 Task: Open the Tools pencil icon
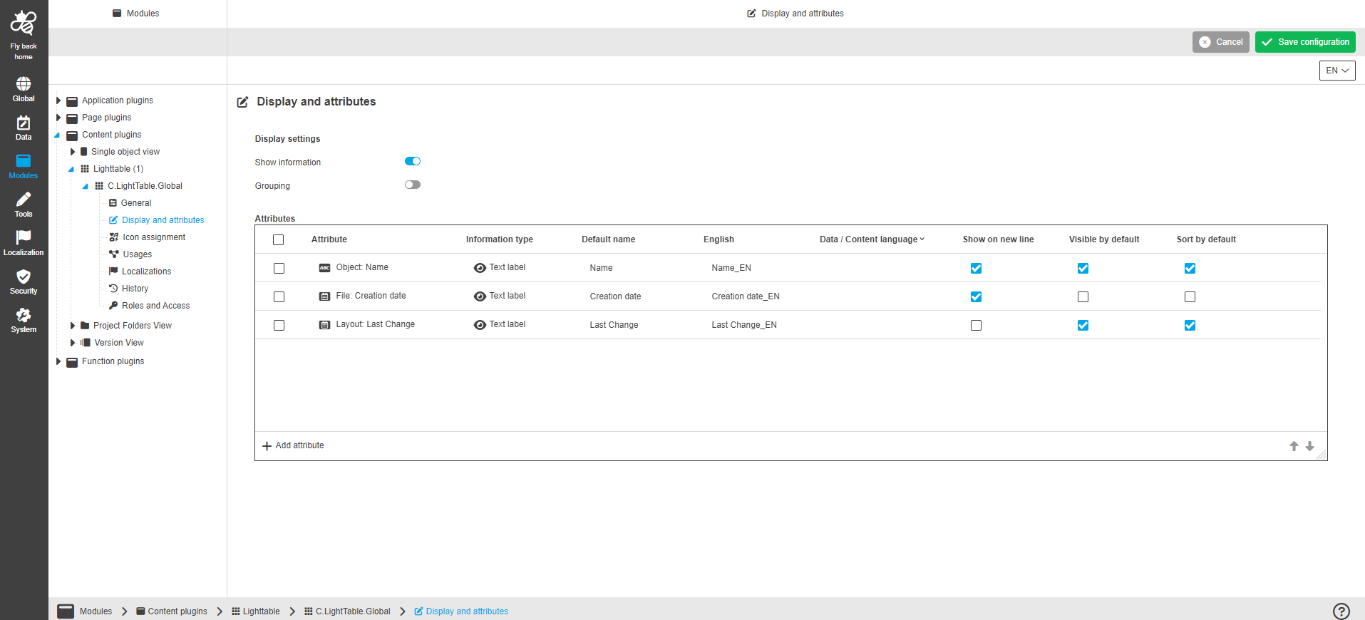[x=24, y=200]
